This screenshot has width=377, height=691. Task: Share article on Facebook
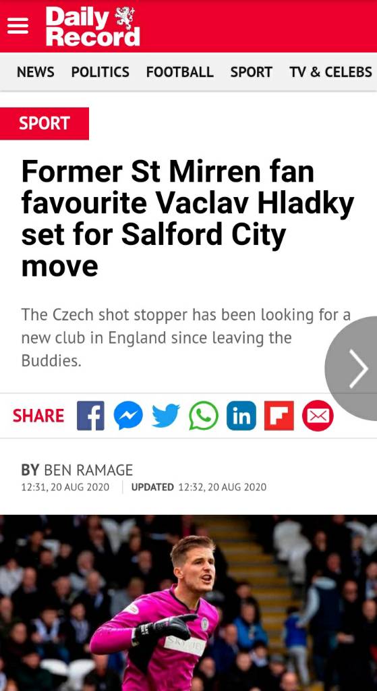91,416
